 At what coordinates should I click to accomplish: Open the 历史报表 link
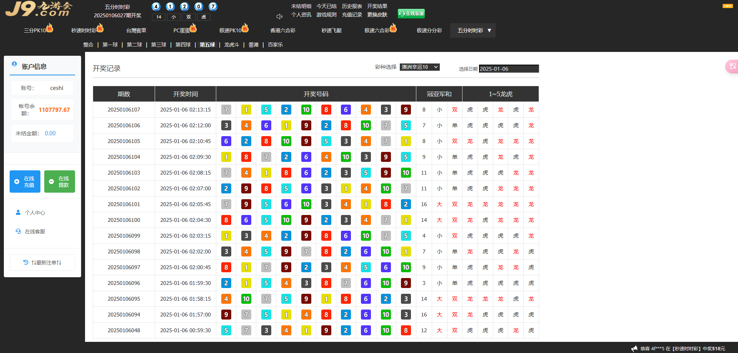pyautogui.click(x=352, y=6)
